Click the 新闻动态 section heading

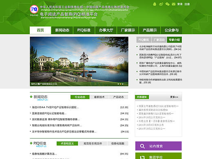point(40,97)
